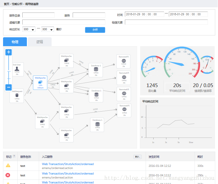218x184 pixels.
Task: Click the middle Database 1 node
Action: 96,95
